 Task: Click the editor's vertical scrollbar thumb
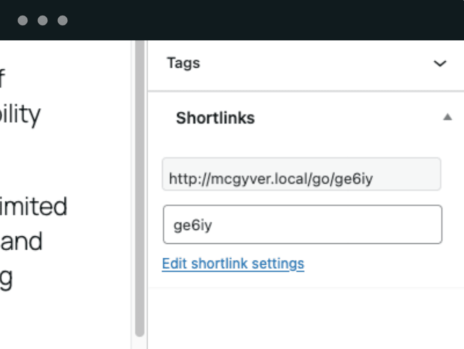click(140, 189)
